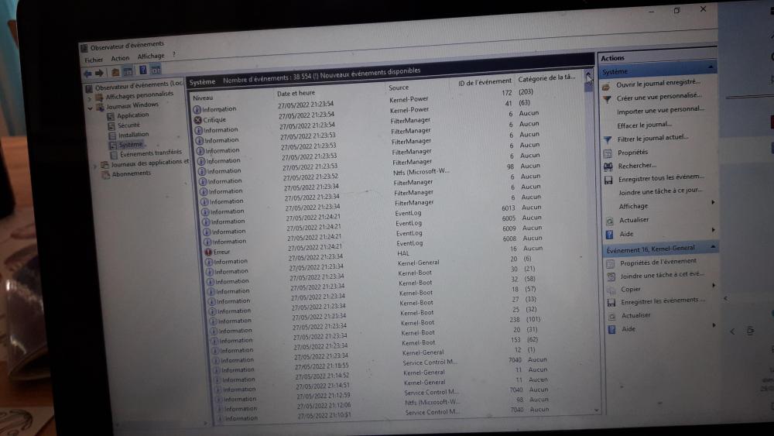
Task: Sort by ID de l'événement column header
Action: click(485, 82)
